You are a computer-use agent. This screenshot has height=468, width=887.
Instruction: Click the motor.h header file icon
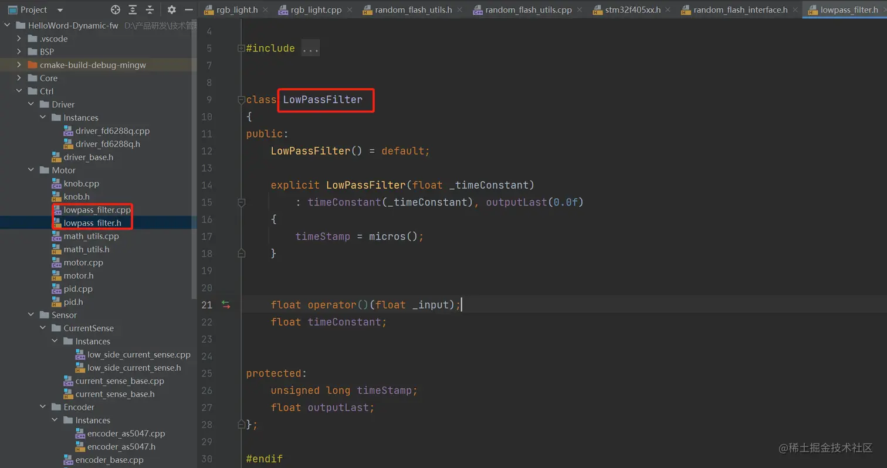tap(56, 276)
